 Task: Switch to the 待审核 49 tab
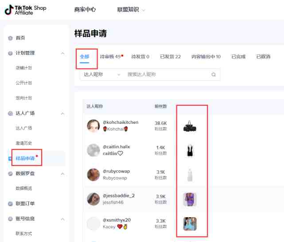pyautogui.click(x=111, y=57)
